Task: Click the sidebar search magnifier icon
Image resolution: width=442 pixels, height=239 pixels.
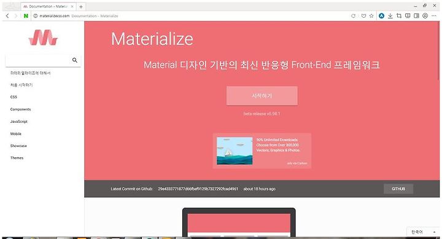Action: point(75,60)
